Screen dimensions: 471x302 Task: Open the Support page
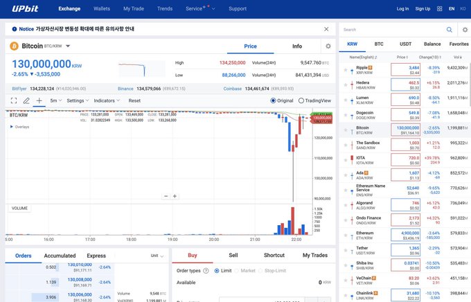(238, 9)
